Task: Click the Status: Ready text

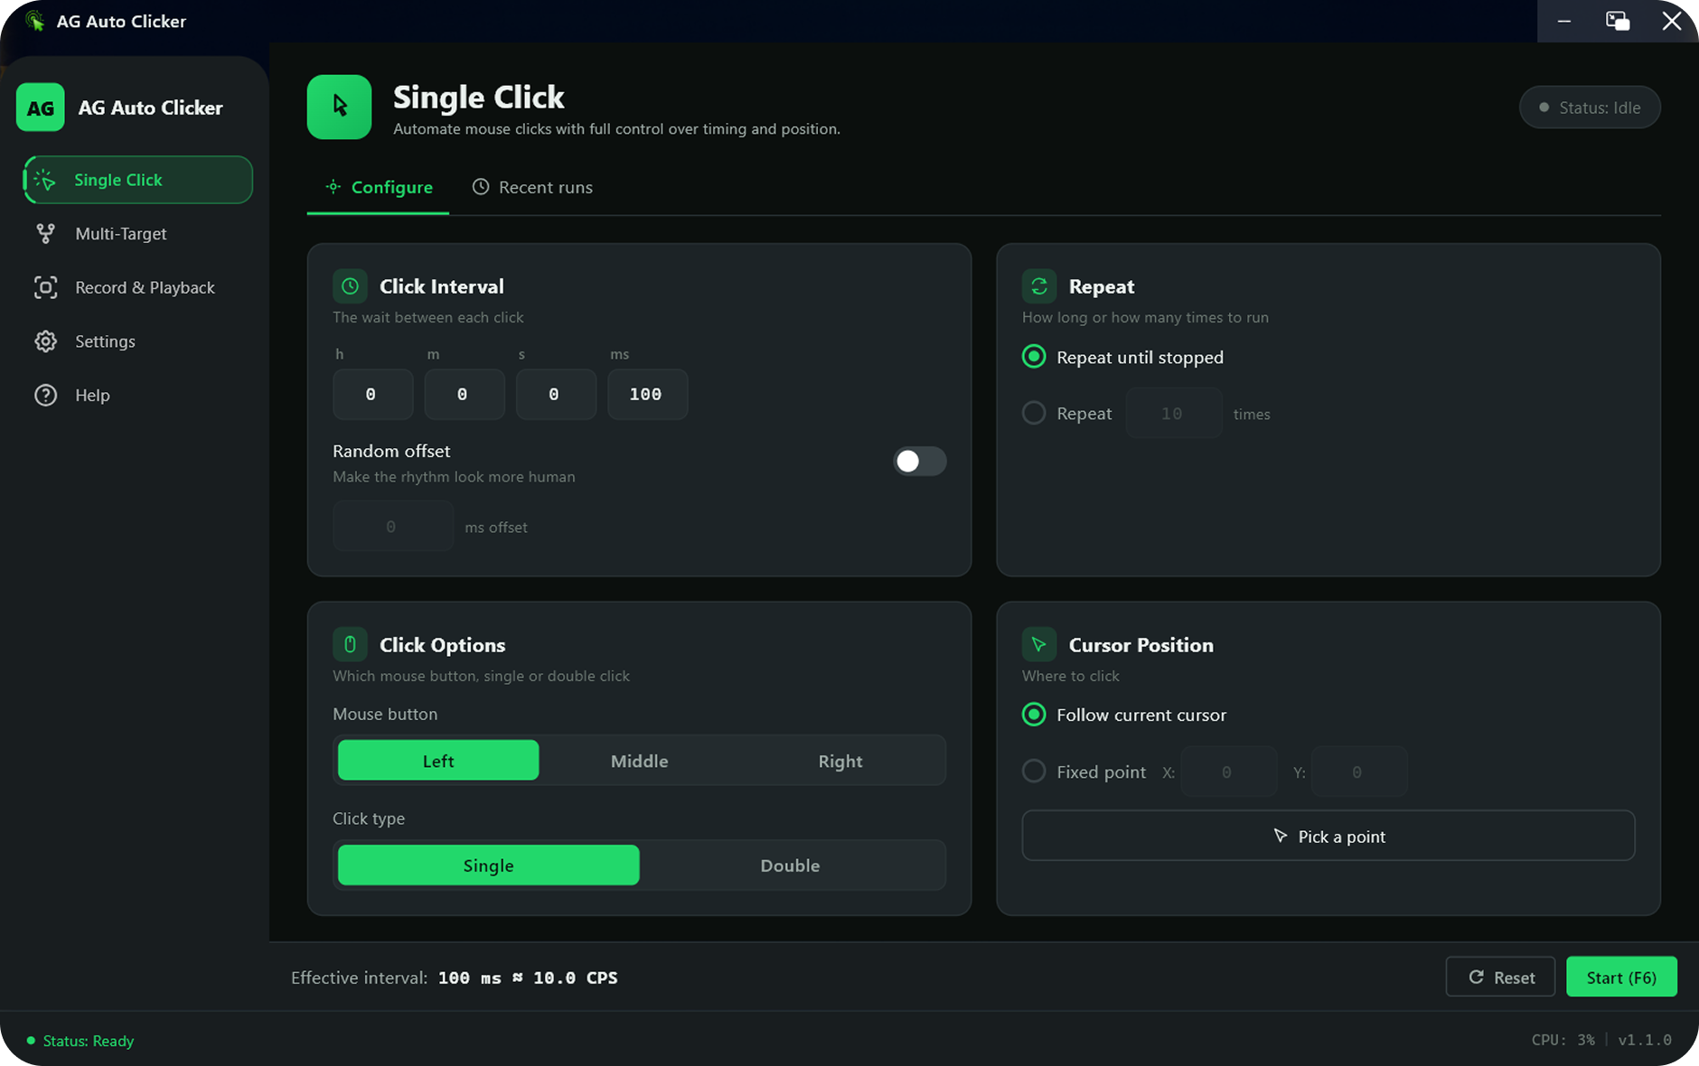Action: tap(89, 1041)
